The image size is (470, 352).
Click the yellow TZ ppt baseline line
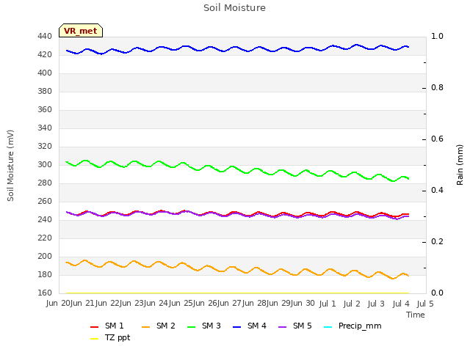[x=236, y=293]
